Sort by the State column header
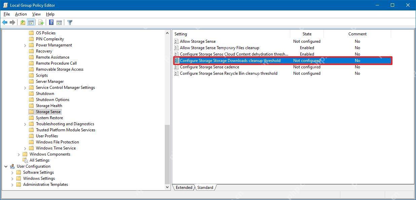Image resolution: width=416 pixels, height=200 pixels. 307,34
